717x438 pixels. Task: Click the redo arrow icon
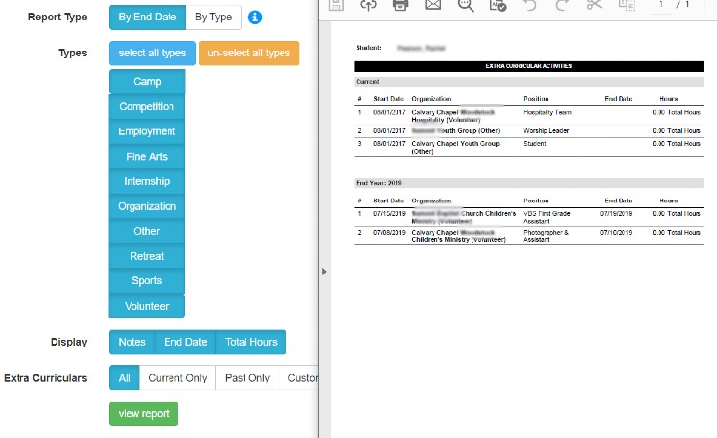coord(562,5)
